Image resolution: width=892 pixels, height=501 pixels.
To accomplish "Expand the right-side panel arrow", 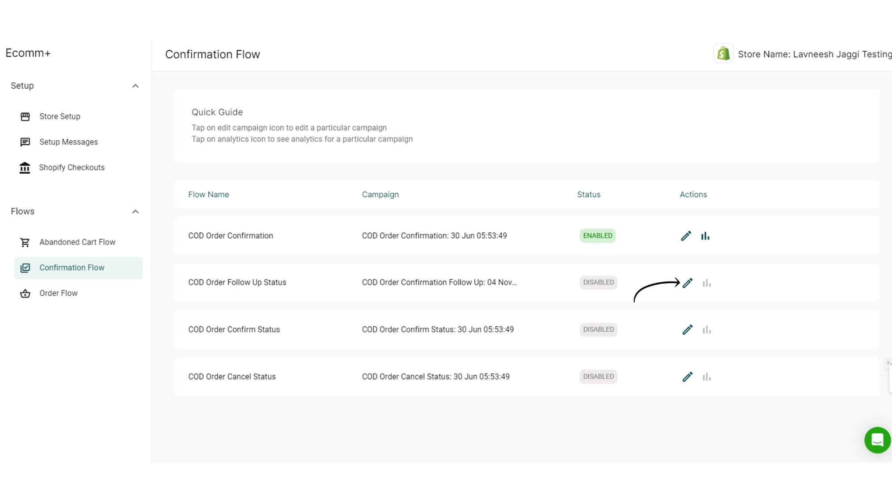I will click(x=889, y=363).
